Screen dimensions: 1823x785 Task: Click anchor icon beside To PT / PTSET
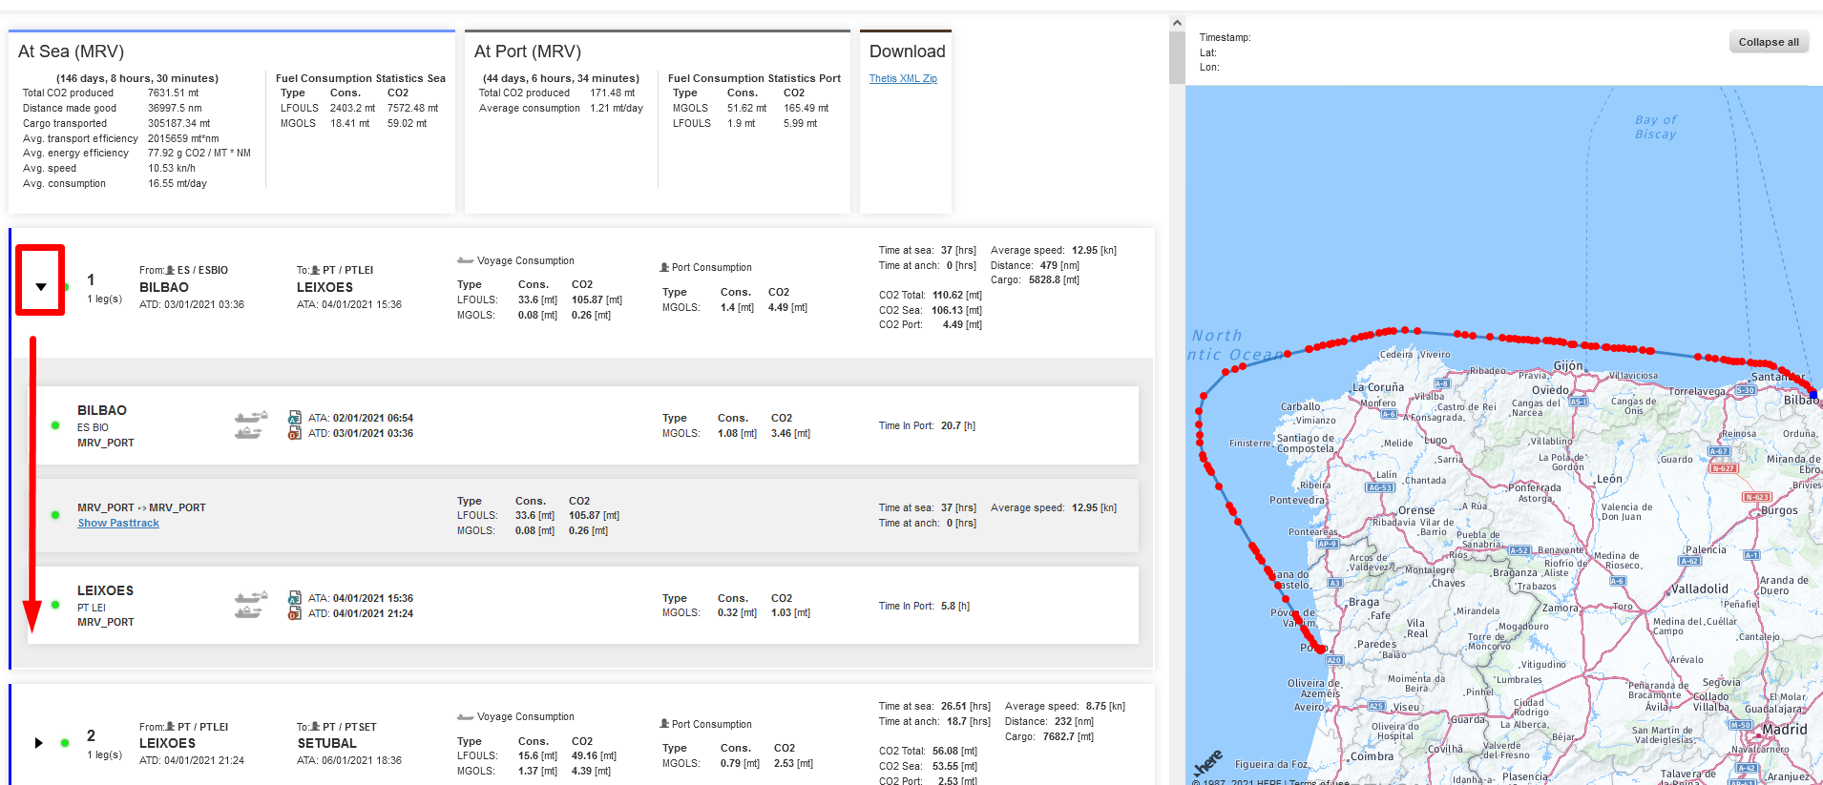point(315,727)
